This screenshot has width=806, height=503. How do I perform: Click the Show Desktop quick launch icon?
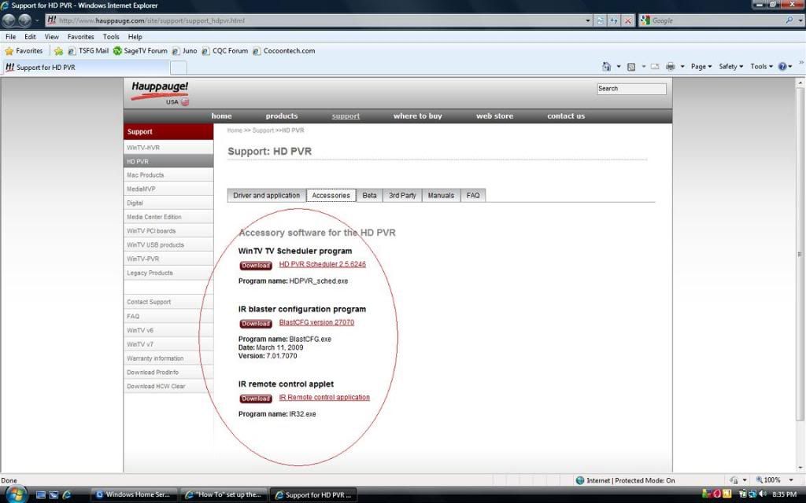point(41,495)
